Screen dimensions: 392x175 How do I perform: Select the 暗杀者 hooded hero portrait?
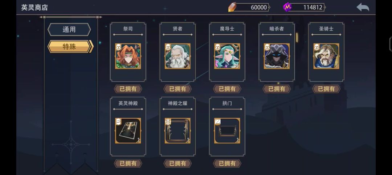277,56
